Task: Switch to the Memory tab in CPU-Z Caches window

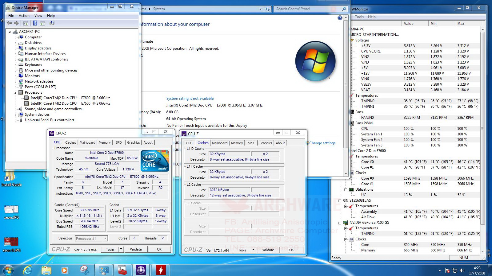Action: pos(237,143)
